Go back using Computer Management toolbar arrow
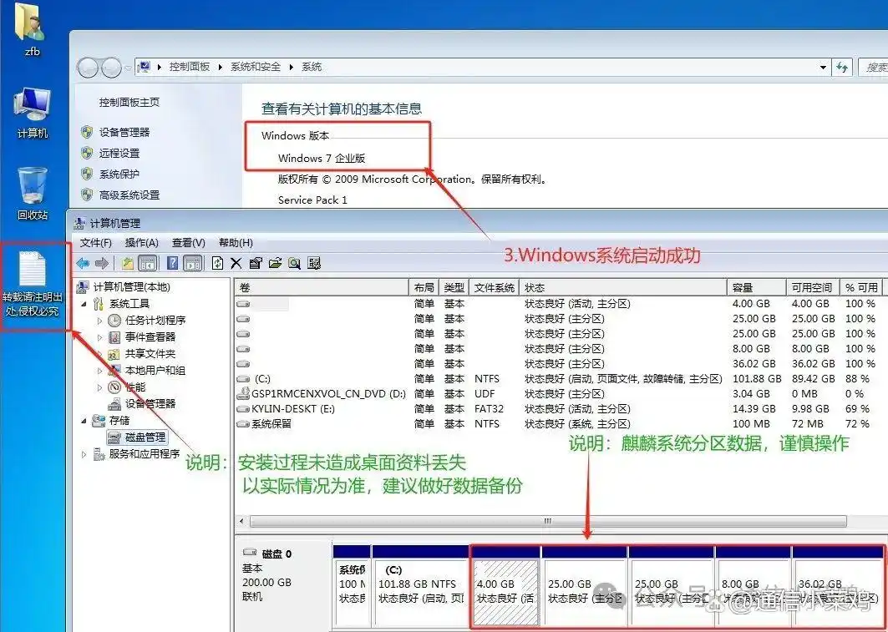Viewport: 888px width, 632px height. pyautogui.click(x=83, y=263)
